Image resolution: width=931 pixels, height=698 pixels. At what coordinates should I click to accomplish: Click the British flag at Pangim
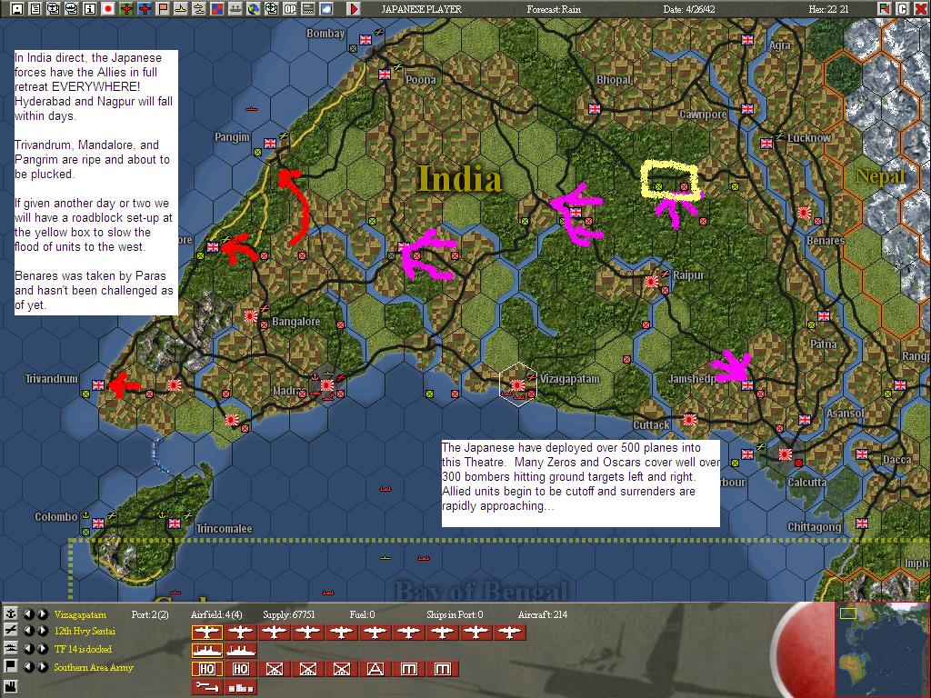click(270, 143)
